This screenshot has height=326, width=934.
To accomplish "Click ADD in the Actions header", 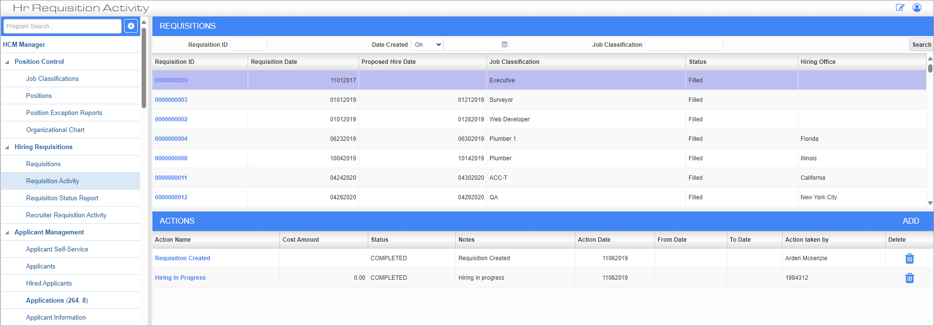I will [911, 221].
